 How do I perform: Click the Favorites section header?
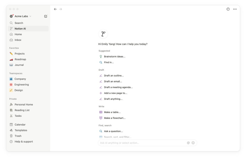(14, 48)
